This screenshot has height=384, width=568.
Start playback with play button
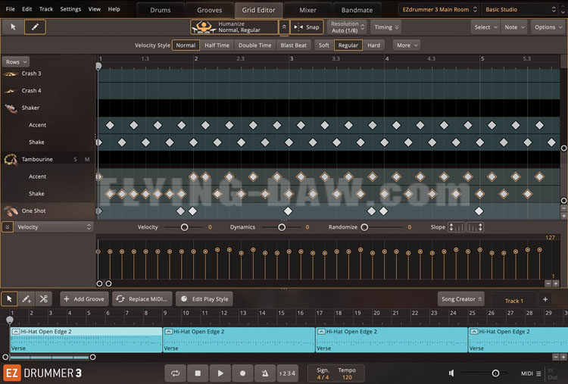click(220, 373)
